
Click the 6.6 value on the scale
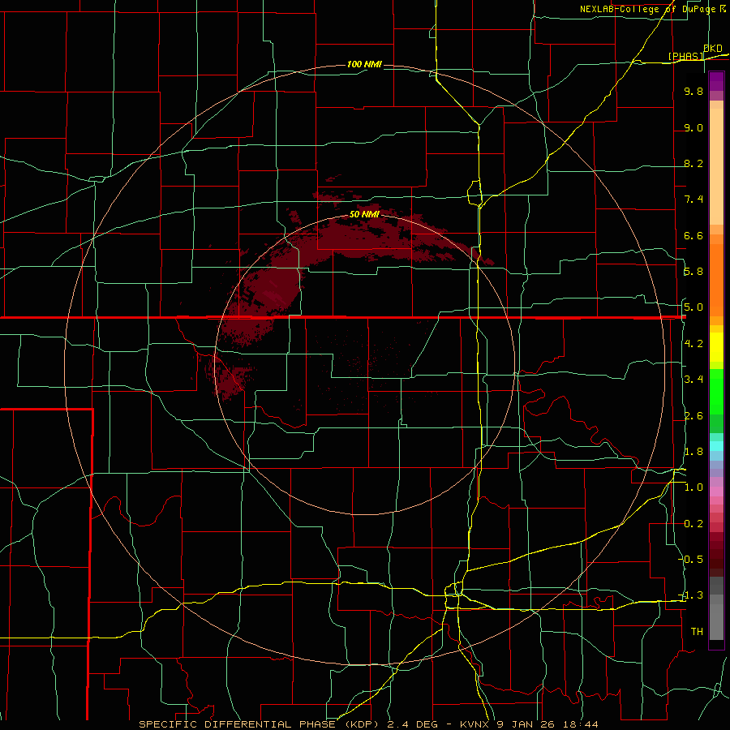693,235
